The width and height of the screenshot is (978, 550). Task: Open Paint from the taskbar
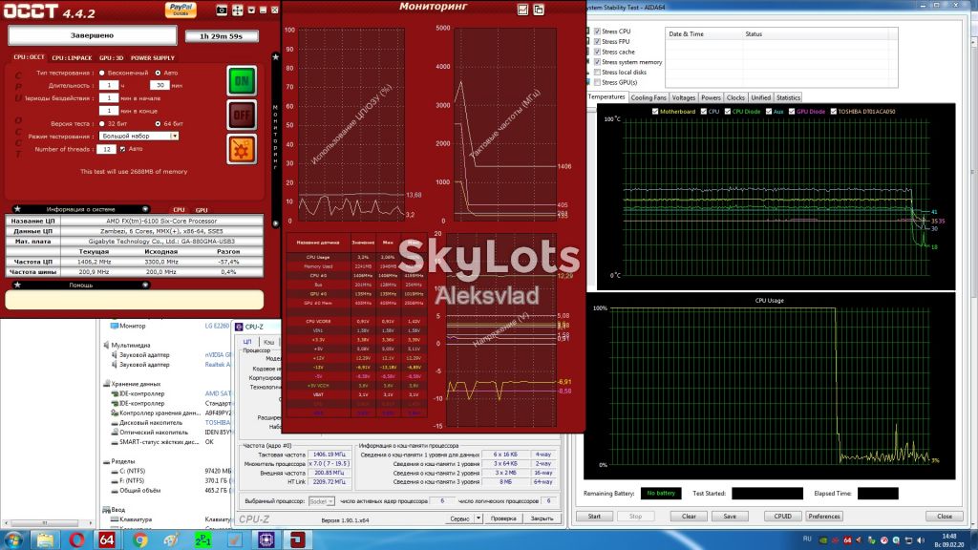pyautogui.click(x=171, y=539)
